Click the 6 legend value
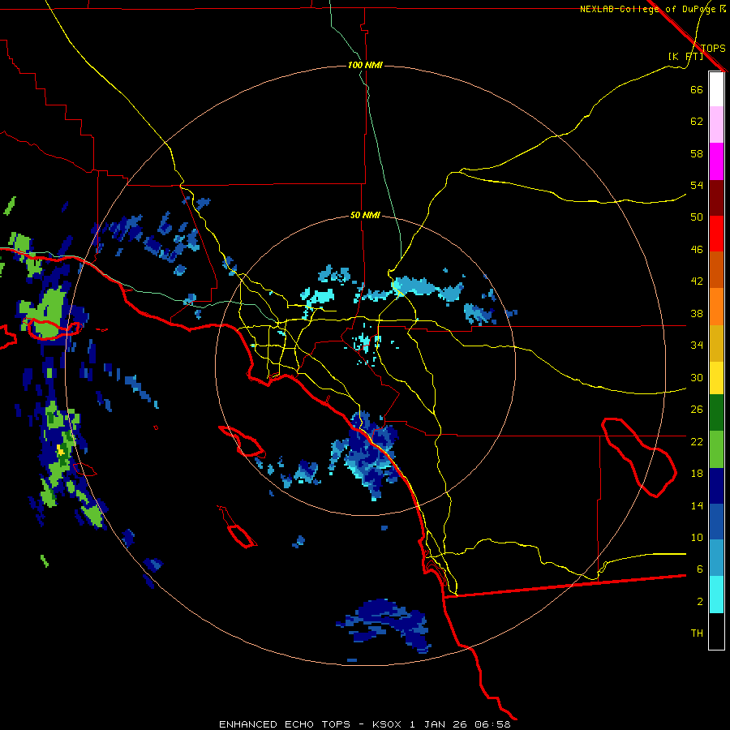The image size is (730, 730). pyautogui.click(x=700, y=569)
